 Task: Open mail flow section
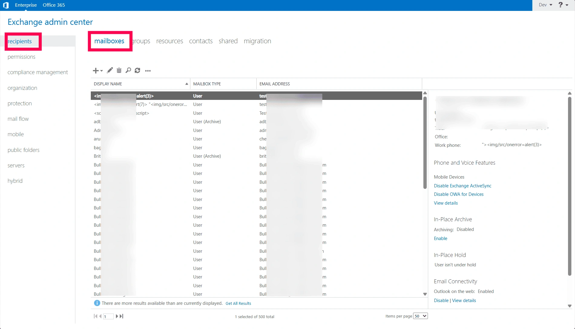coord(18,119)
